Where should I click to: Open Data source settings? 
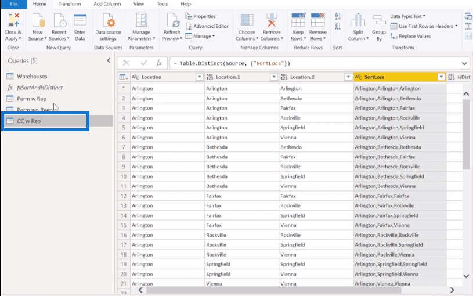[109, 21]
